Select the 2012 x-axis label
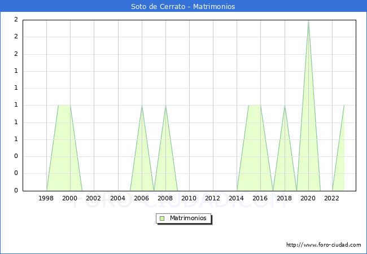 tap(213, 198)
